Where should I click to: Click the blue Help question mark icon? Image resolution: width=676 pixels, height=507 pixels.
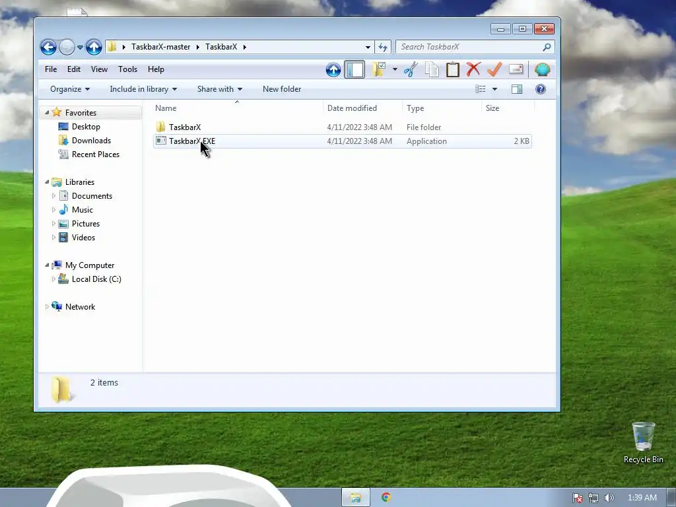[540, 89]
